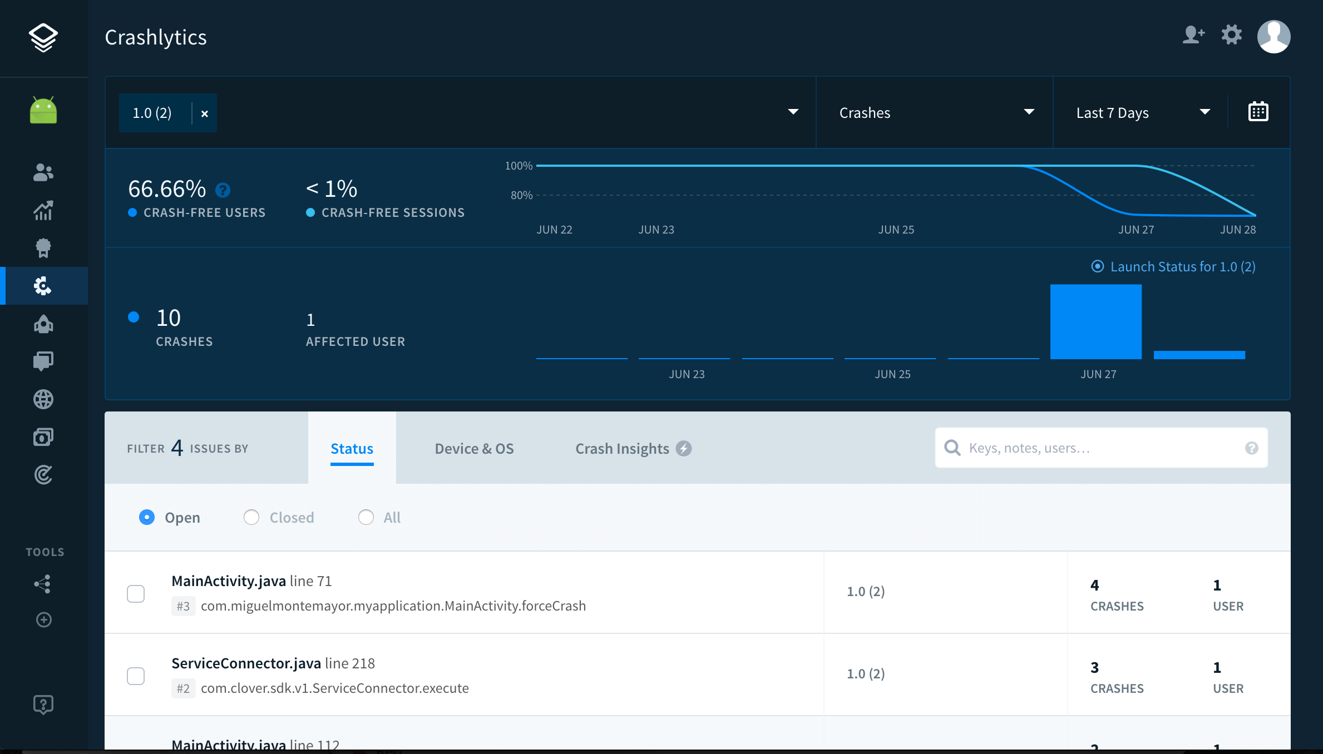Click the Fabric layers logo icon

tap(43, 37)
